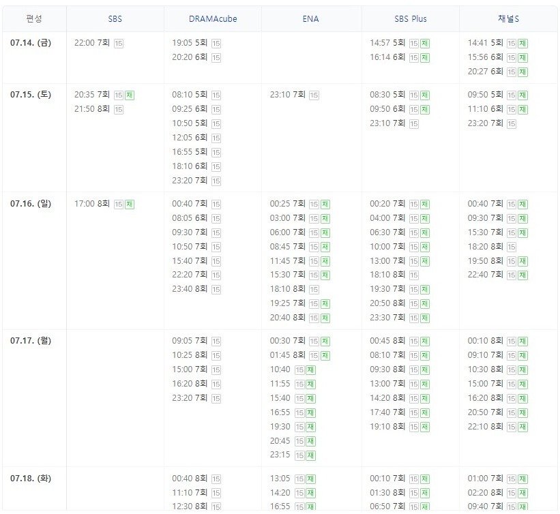560x514 pixels.
Task: Open the 채널S channel header link
Action: click(x=509, y=19)
